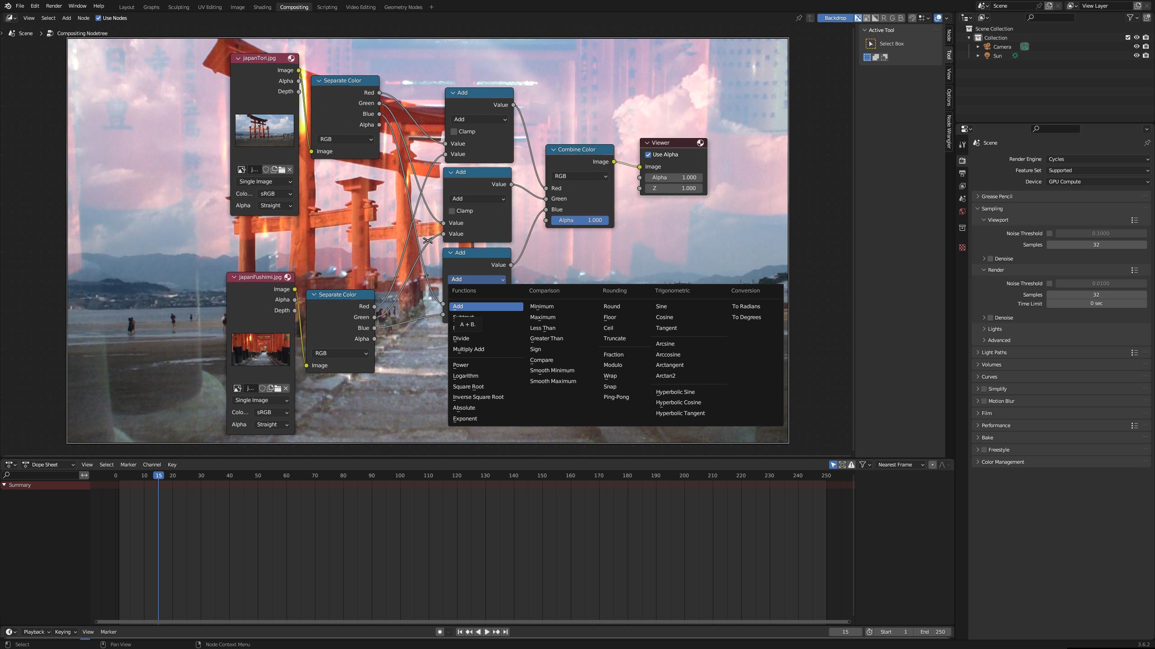Screen dimensions: 1155x649
Task: Open Single Image dropdown in japanTori.jpg node
Action: (264, 182)
